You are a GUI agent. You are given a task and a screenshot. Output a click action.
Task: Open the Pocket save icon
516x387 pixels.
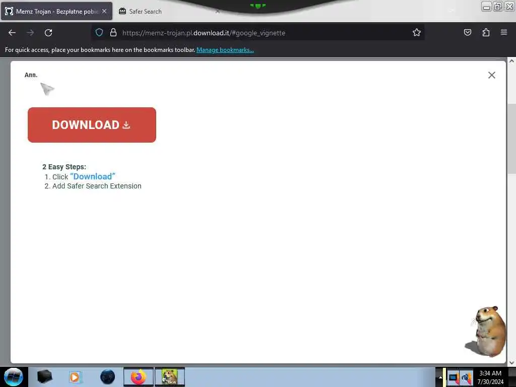(467, 32)
